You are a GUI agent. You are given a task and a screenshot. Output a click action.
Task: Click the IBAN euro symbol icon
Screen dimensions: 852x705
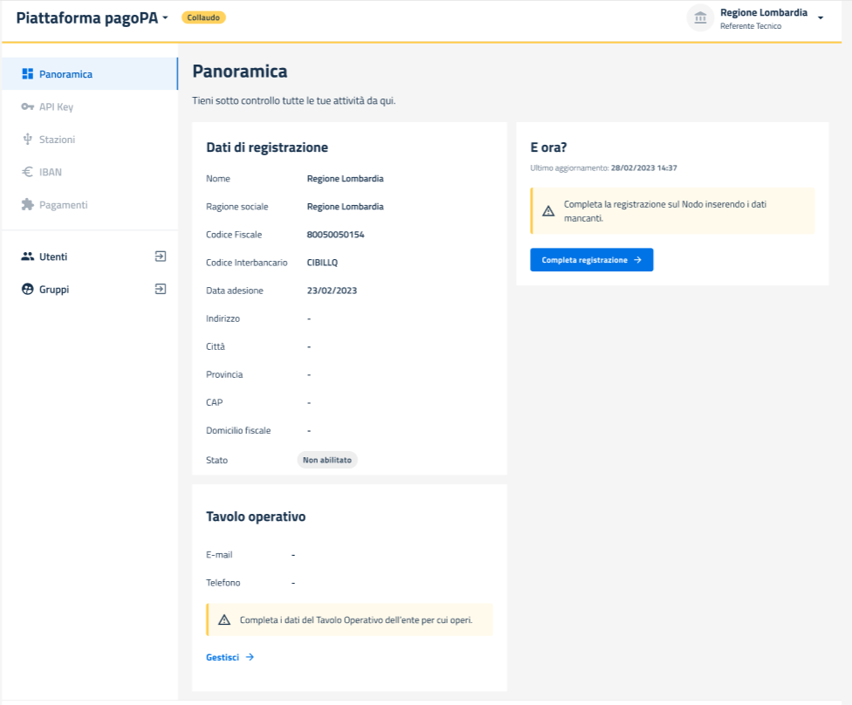point(27,172)
